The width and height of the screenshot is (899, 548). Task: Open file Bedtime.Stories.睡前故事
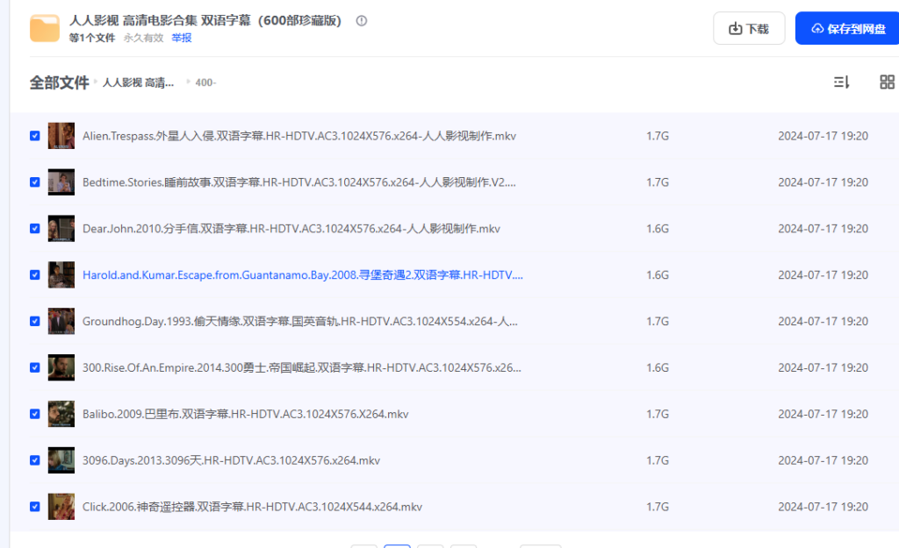tap(299, 182)
